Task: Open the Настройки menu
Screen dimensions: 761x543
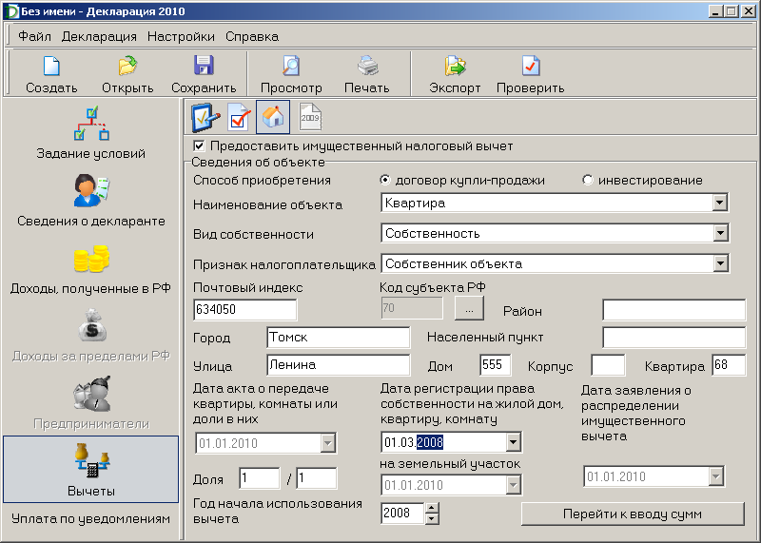Action: [181, 36]
